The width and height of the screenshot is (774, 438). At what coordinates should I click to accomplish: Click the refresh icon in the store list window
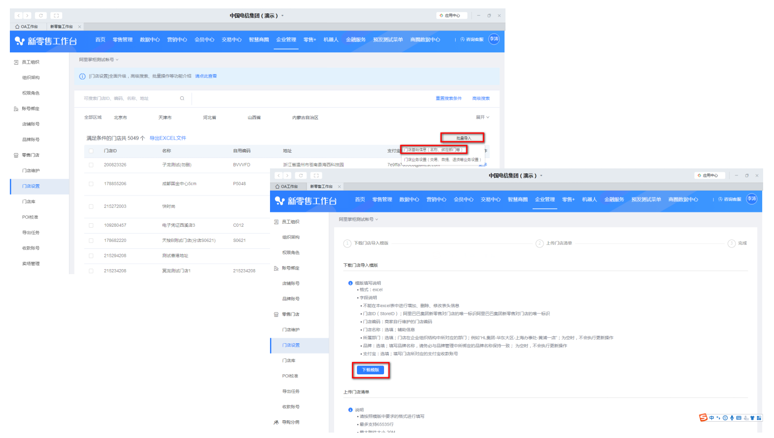pyautogui.click(x=41, y=15)
